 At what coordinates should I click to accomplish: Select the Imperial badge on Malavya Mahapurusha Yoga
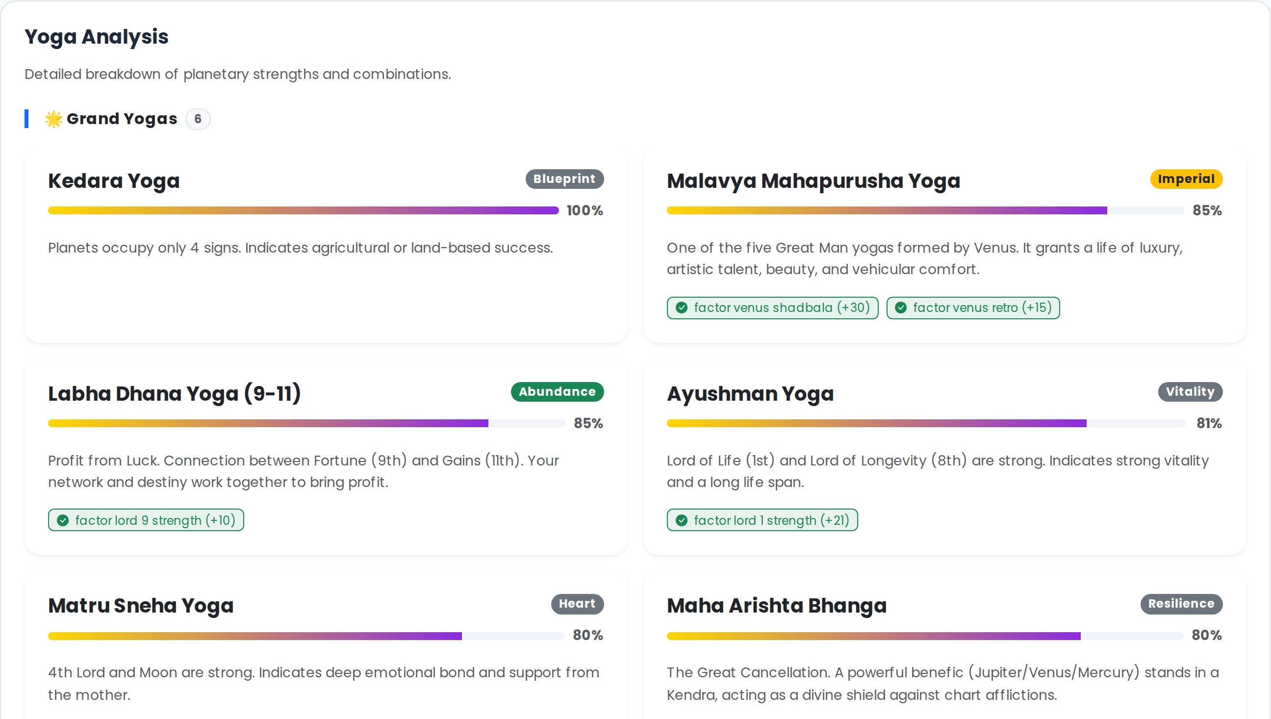point(1186,179)
